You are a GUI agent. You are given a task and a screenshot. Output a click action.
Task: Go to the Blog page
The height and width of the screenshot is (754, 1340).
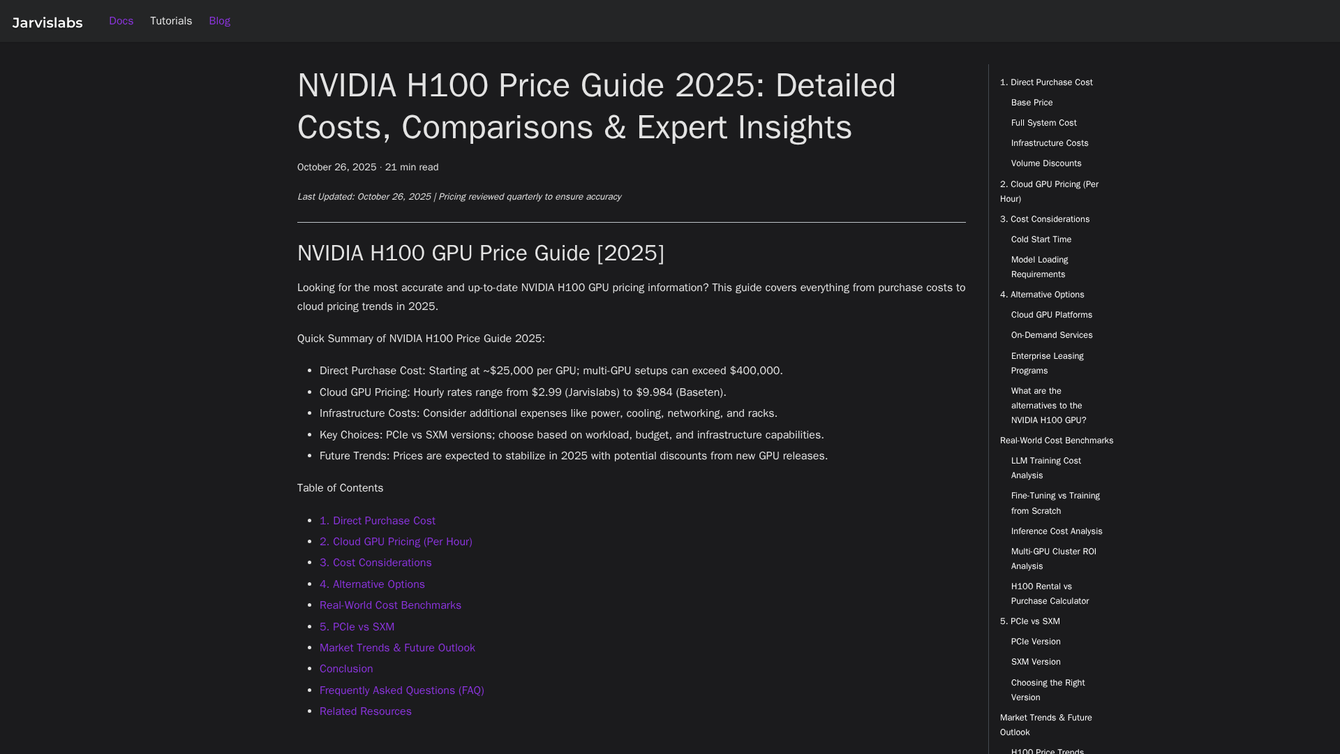(x=219, y=21)
